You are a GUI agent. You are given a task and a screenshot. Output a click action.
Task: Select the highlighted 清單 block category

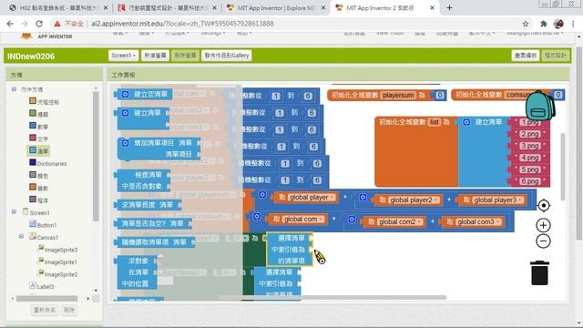click(38, 150)
